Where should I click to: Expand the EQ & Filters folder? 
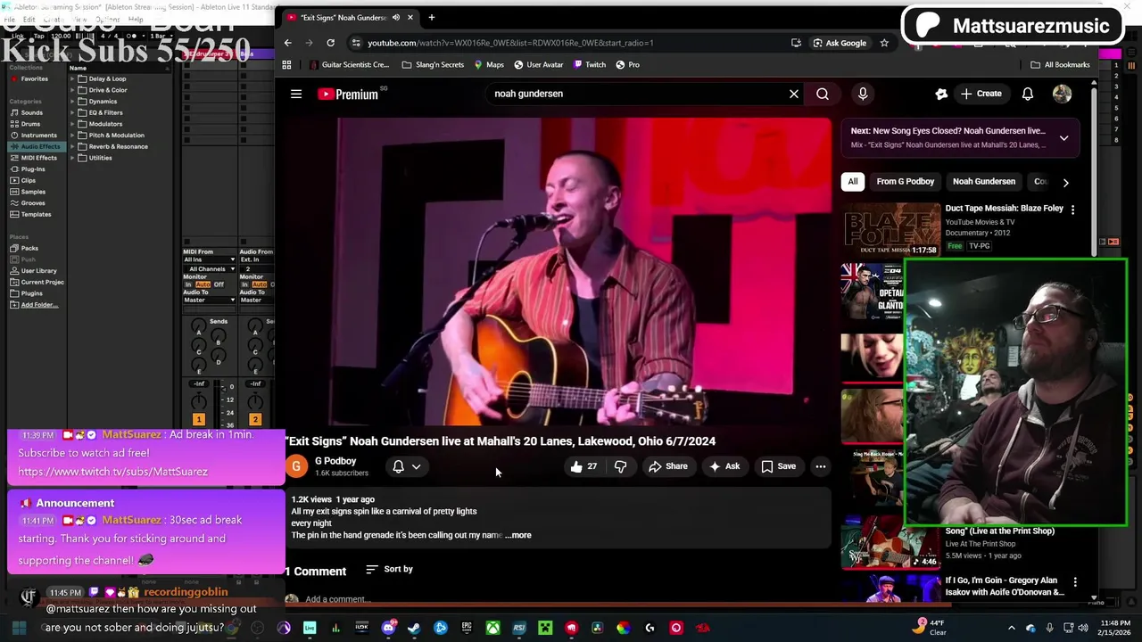tap(71, 112)
